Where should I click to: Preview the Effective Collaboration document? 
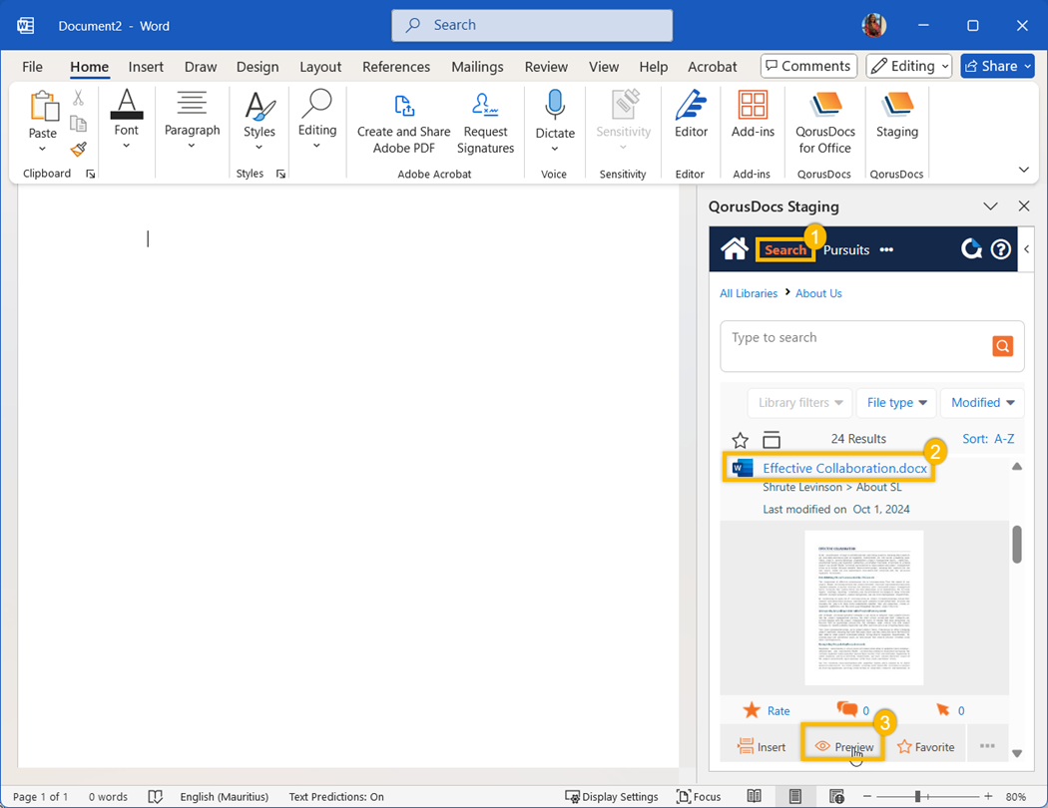(x=843, y=746)
